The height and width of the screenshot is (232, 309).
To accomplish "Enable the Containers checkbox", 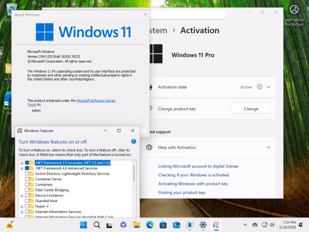I will [x=27, y=185].
